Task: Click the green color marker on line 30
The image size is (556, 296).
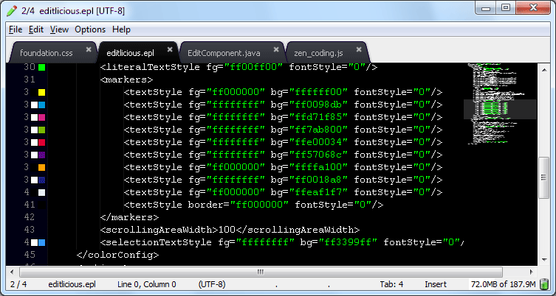Action: click(x=42, y=67)
